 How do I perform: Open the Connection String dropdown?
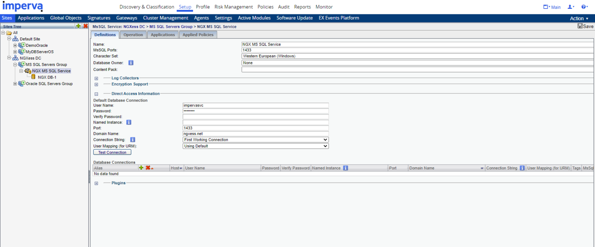tap(255, 140)
